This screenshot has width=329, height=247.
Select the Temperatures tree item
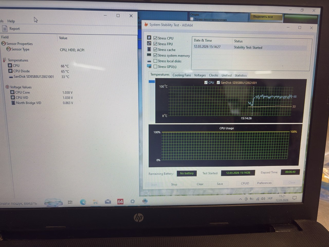click(18, 60)
